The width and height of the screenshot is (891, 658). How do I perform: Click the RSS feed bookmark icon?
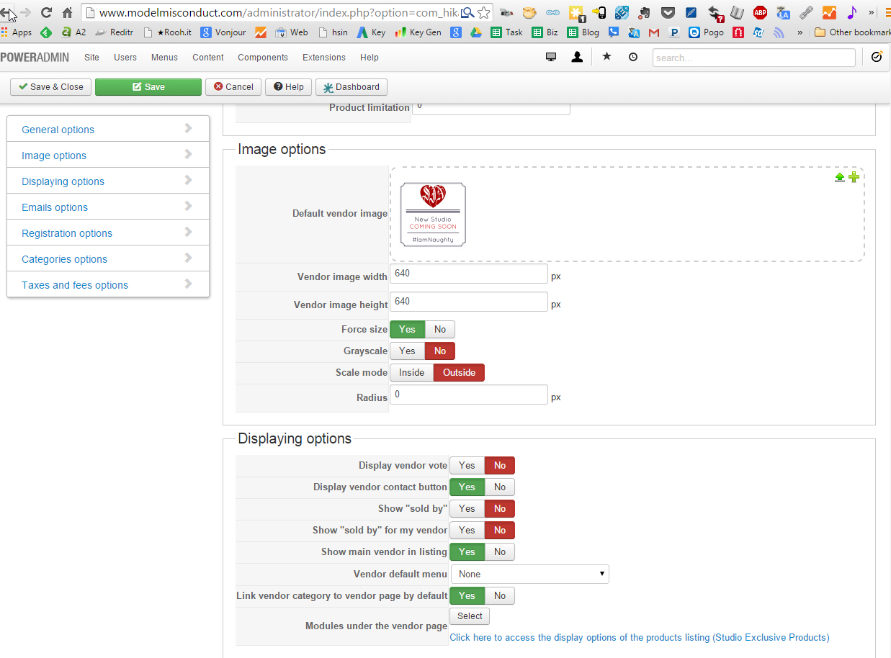pos(779,32)
